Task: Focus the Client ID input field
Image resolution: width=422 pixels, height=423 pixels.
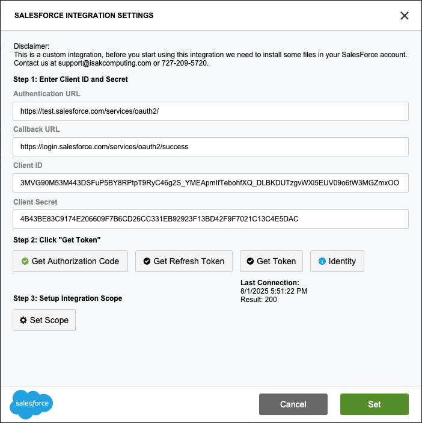Action: [210, 183]
